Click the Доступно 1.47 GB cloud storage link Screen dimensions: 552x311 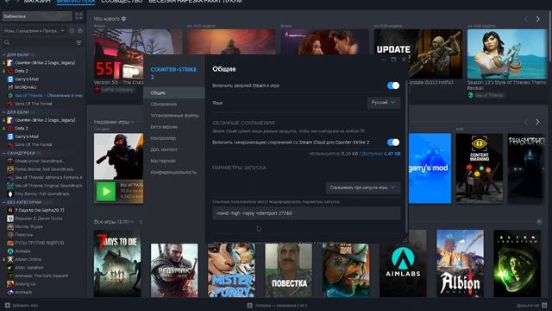381,154
